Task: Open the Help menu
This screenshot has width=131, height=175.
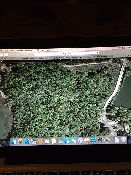Action: tap(47, 50)
